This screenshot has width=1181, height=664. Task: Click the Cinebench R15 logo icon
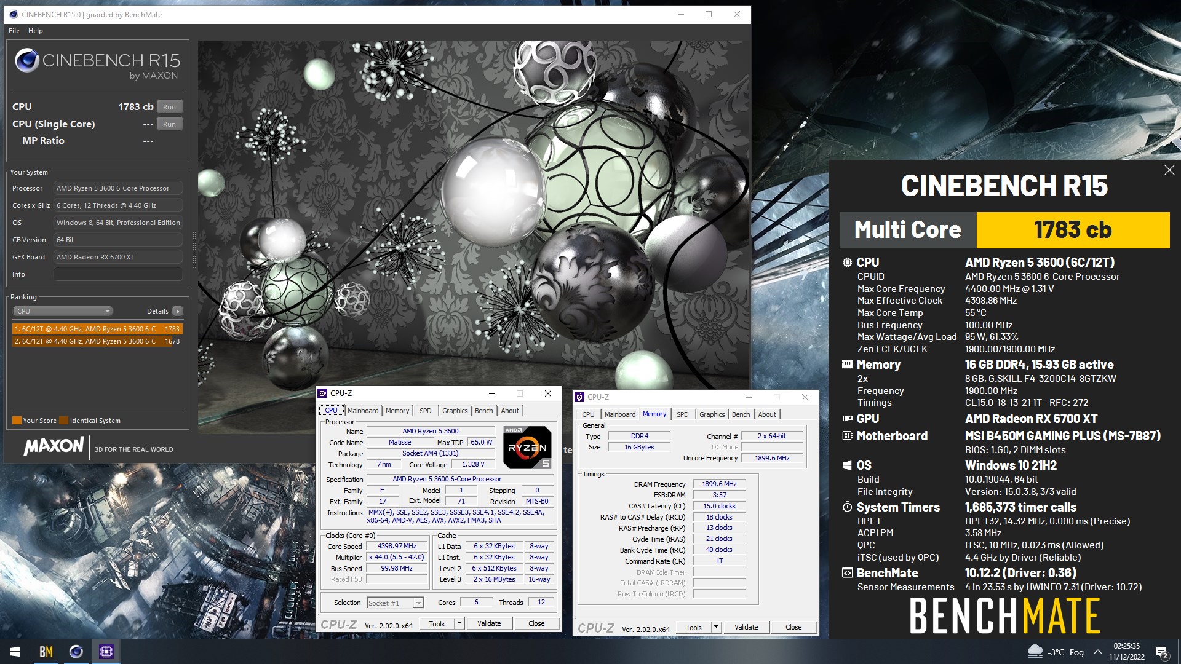27,61
